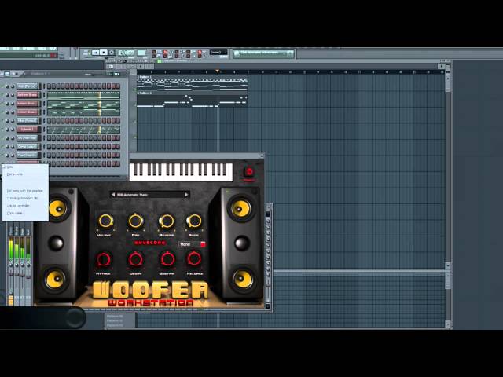
Task: Go to previous preset in Woofer Workstation
Action: 113,195
